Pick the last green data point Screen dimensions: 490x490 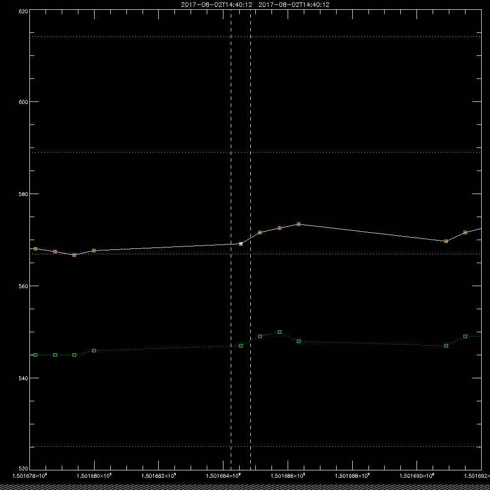pos(465,336)
